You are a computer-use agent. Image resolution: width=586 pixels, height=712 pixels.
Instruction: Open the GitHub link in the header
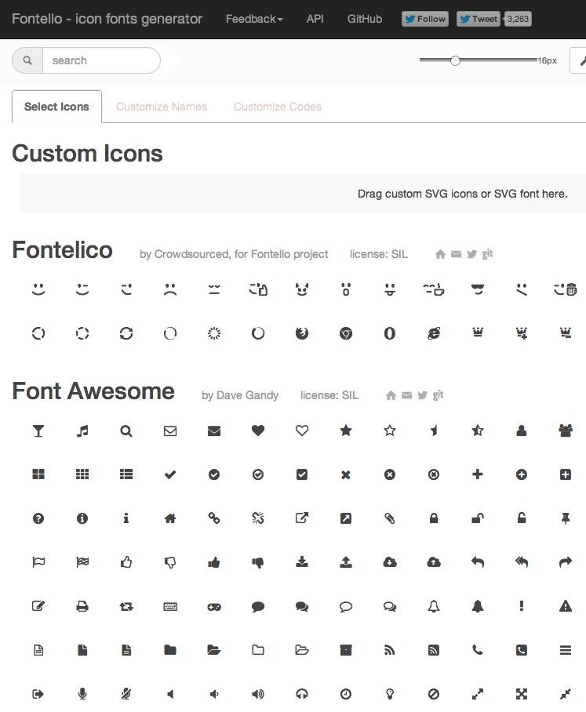(x=364, y=19)
